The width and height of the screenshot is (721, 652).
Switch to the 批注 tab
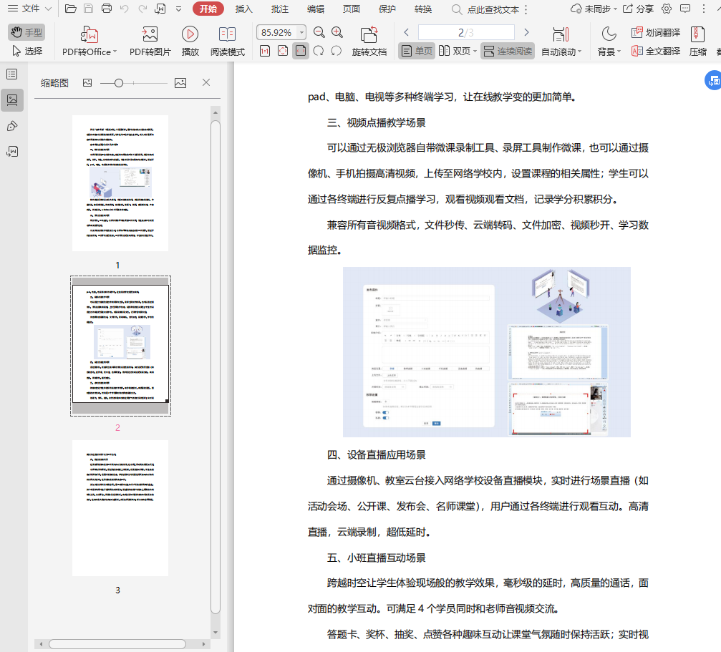(x=279, y=9)
